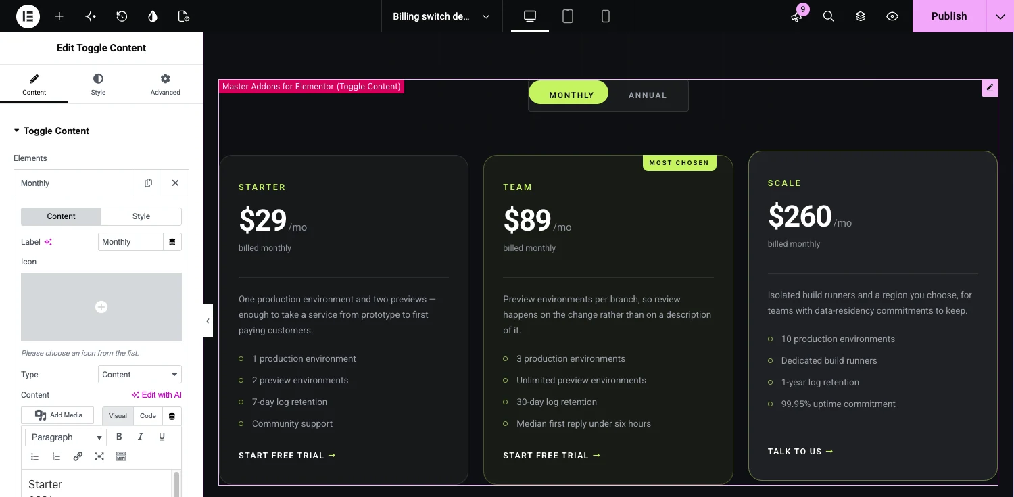The width and height of the screenshot is (1014, 497).
Task: Click the Add Media button
Action: coord(57,415)
